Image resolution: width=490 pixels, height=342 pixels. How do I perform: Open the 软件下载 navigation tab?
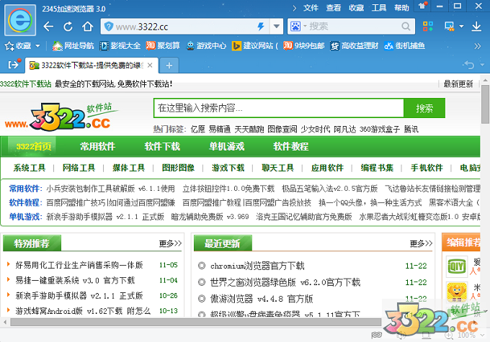pyautogui.click(x=162, y=146)
